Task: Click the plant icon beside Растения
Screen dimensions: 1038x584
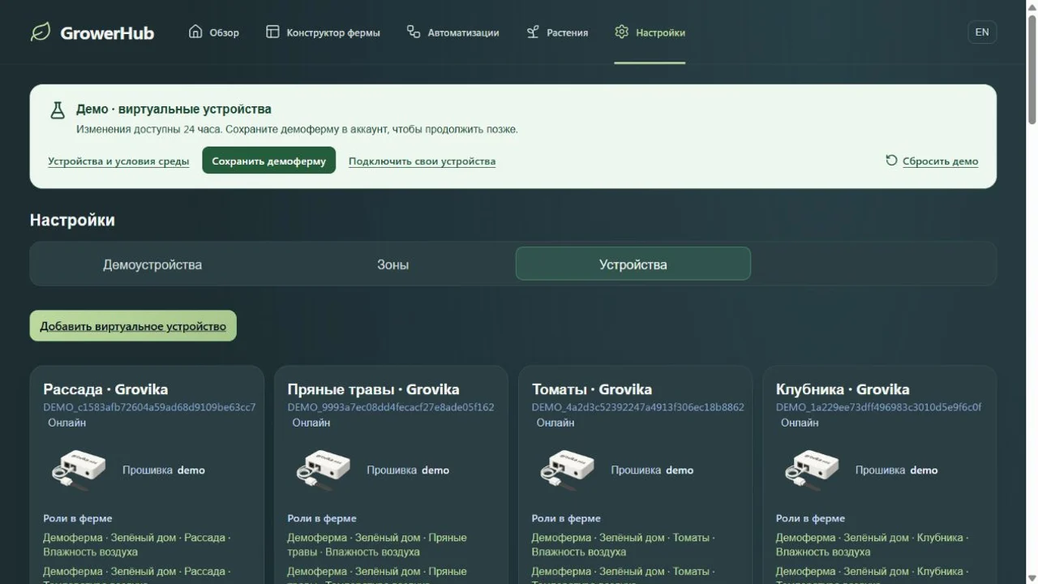Action: pos(533,32)
